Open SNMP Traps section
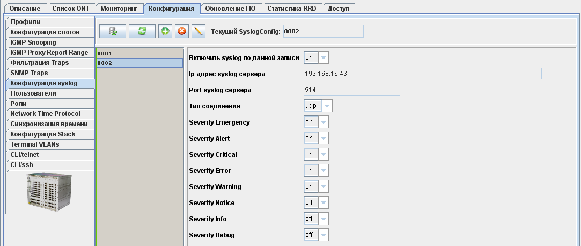Image resolution: width=581 pixels, height=246 pixels. (50, 73)
